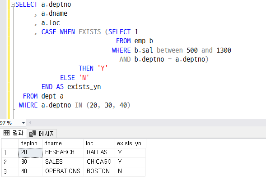Click the loc column header
Screen dimensions: 266x179
tap(99, 143)
